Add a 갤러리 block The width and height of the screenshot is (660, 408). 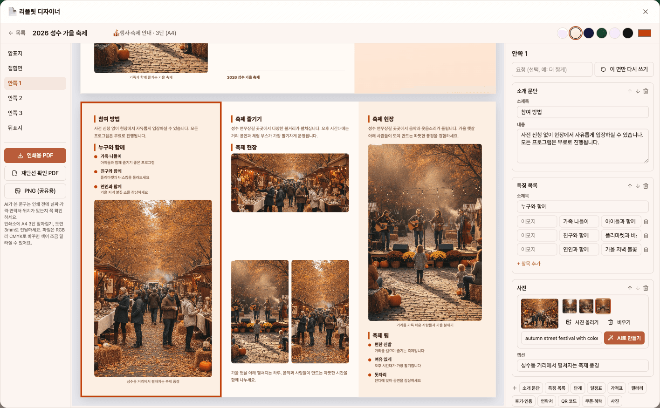tap(637, 388)
